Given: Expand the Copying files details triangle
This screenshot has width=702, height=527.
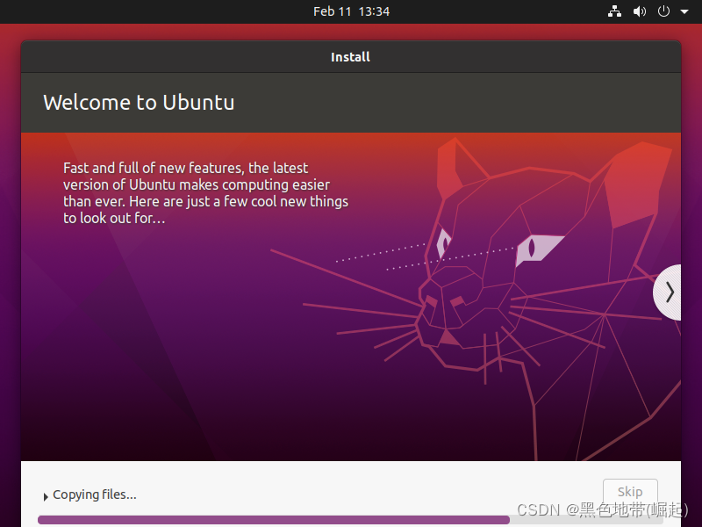Looking at the screenshot, I should pyautogui.click(x=46, y=496).
